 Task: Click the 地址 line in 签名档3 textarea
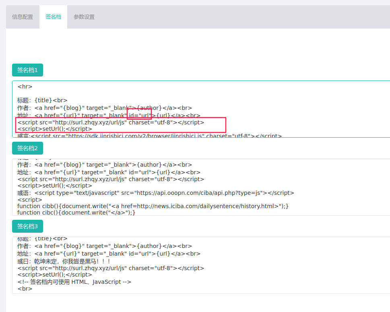click(109, 254)
